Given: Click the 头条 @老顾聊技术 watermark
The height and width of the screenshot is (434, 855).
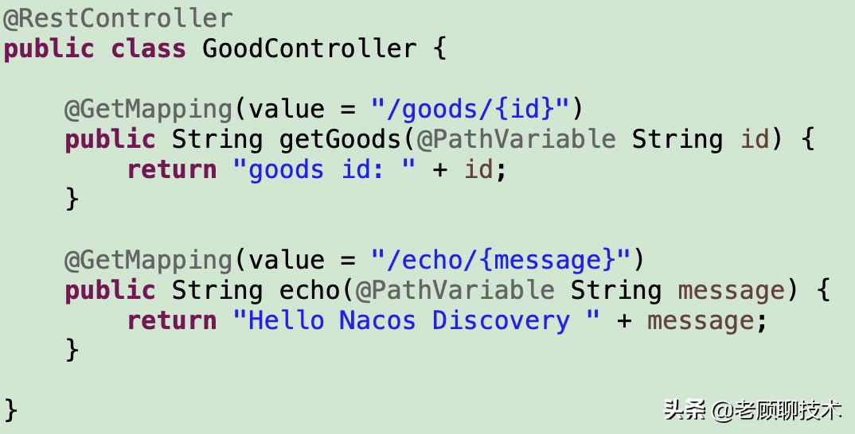Looking at the screenshot, I should tap(752, 410).
